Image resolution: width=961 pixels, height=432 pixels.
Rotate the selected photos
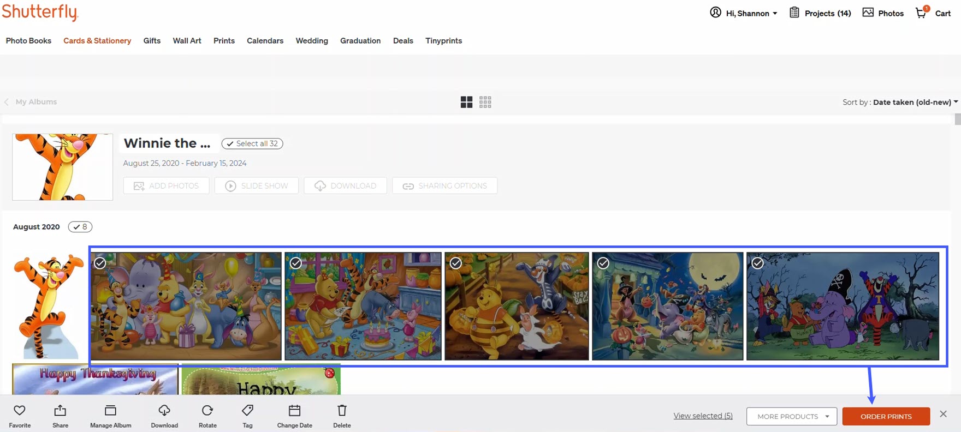(x=207, y=416)
